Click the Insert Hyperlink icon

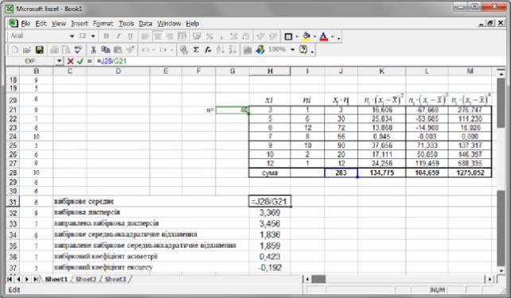pos(184,50)
